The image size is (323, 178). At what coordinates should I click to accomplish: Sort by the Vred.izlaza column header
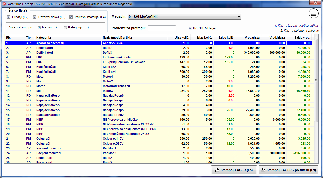pyautogui.click(x=274, y=38)
